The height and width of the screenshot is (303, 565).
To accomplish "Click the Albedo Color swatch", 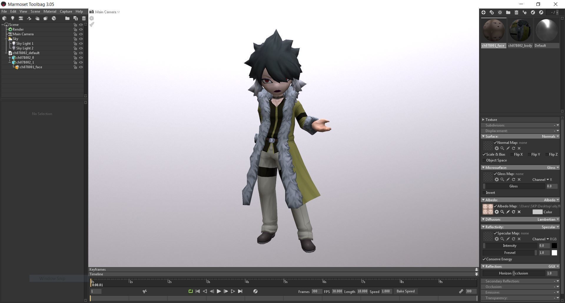I will 537,212.
